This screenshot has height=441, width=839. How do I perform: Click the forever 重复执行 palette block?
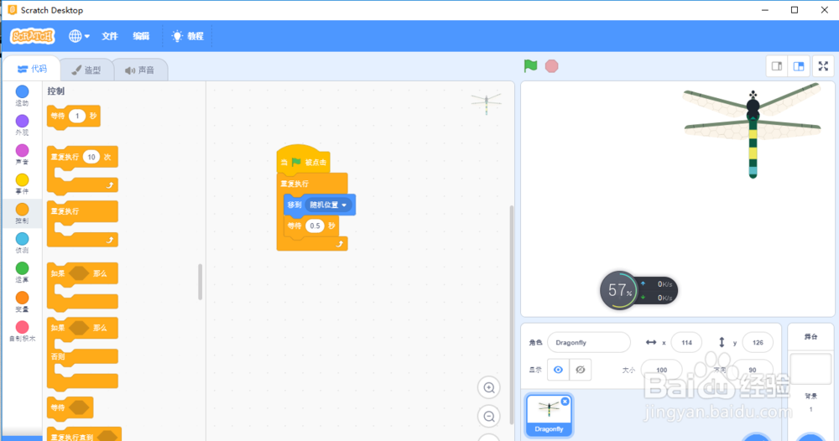coord(82,224)
